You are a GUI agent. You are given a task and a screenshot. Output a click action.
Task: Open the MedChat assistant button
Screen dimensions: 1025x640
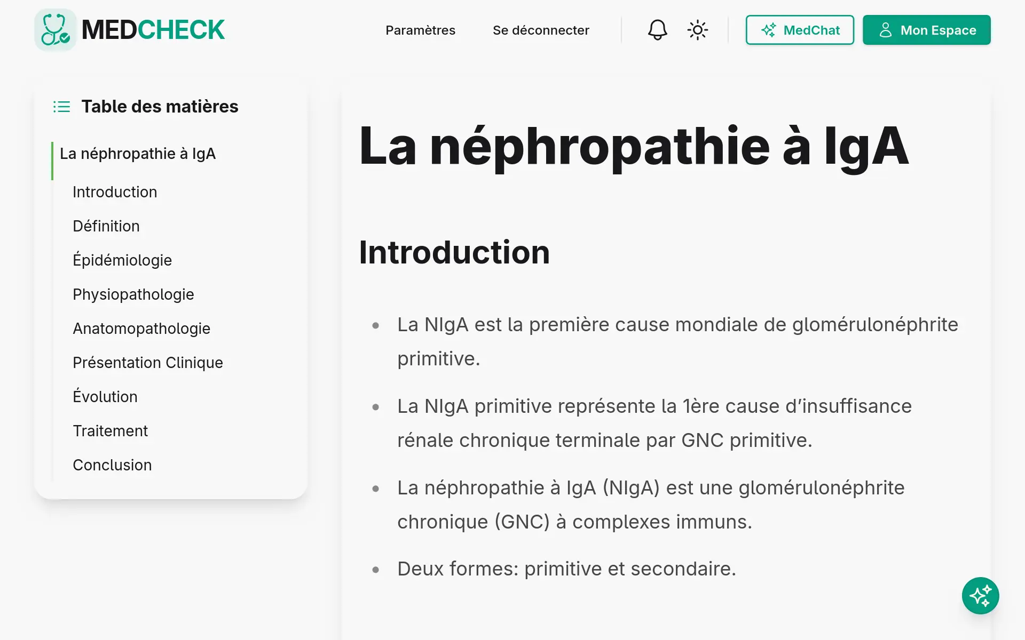(799, 30)
